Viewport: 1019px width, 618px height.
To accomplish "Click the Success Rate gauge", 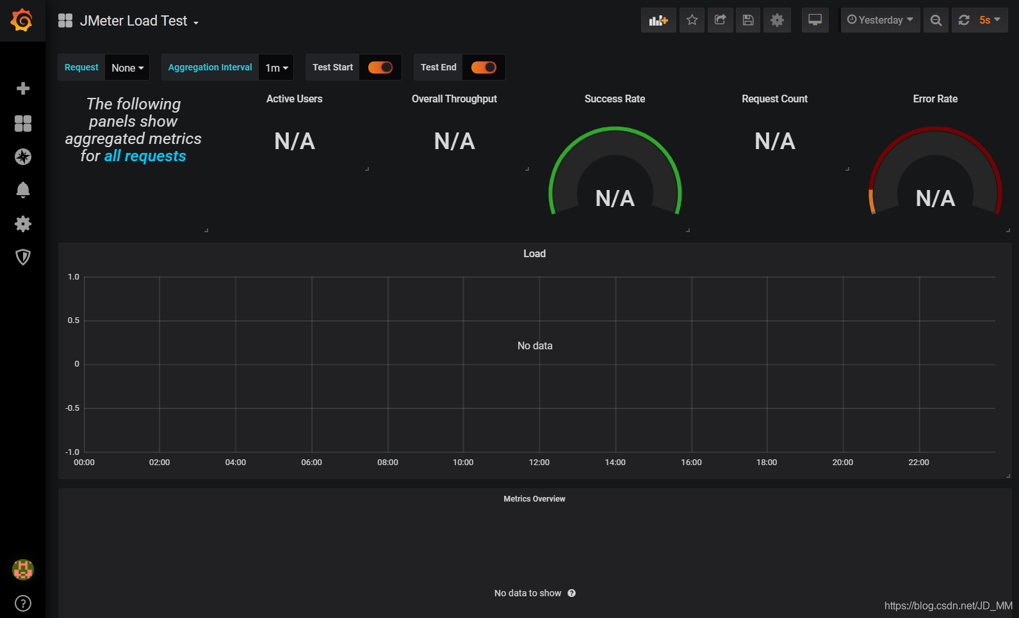I will click(x=615, y=171).
